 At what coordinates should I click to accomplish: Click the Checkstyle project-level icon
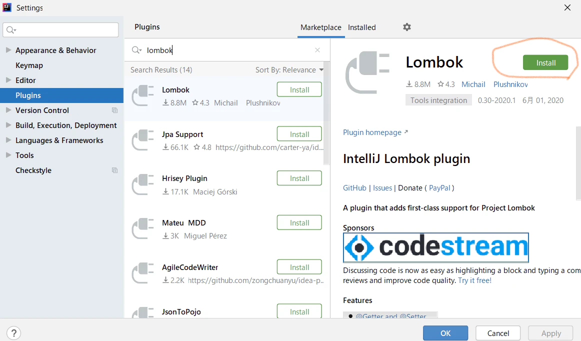pyautogui.click(x=115, y=170)
